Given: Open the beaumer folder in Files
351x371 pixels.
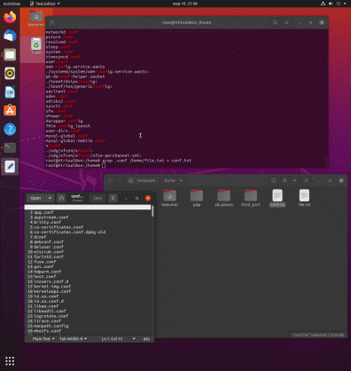Looking at the screenshot, I should pyautogui.click(x=169, y=198).
